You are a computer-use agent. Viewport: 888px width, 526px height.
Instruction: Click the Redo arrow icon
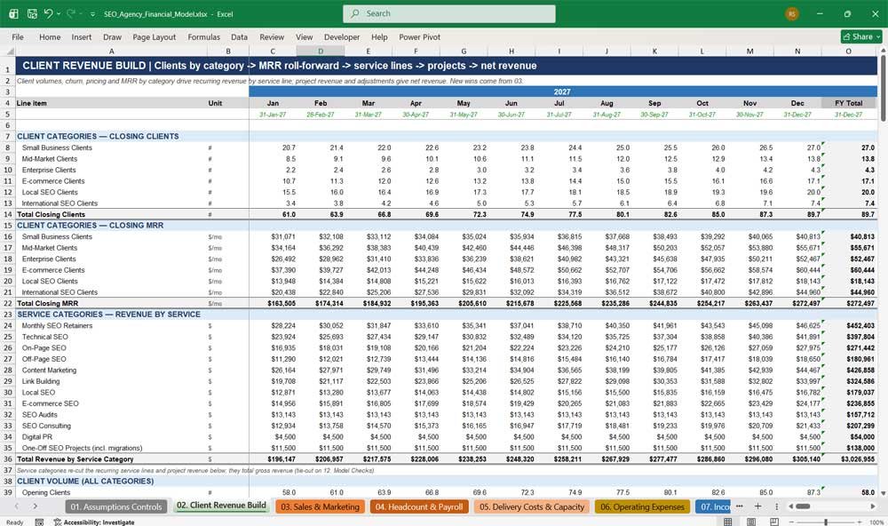pyautogui.click(x=71, y=13)
